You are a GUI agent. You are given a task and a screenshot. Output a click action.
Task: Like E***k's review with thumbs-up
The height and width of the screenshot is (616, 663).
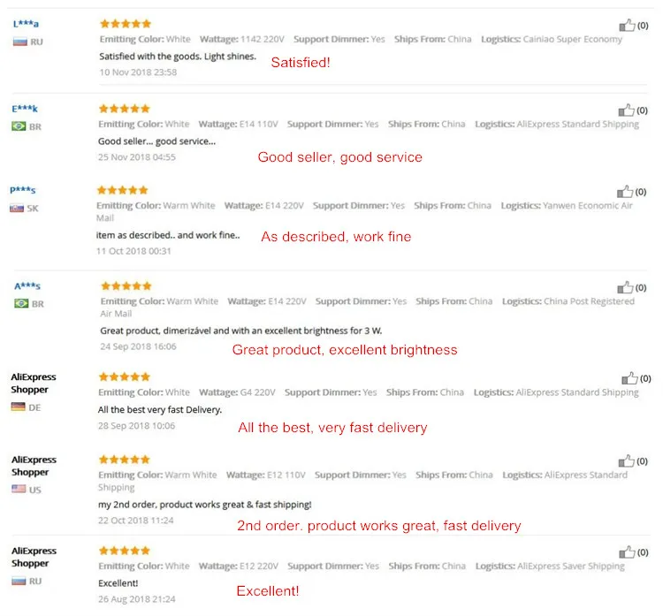pos(626,110)
